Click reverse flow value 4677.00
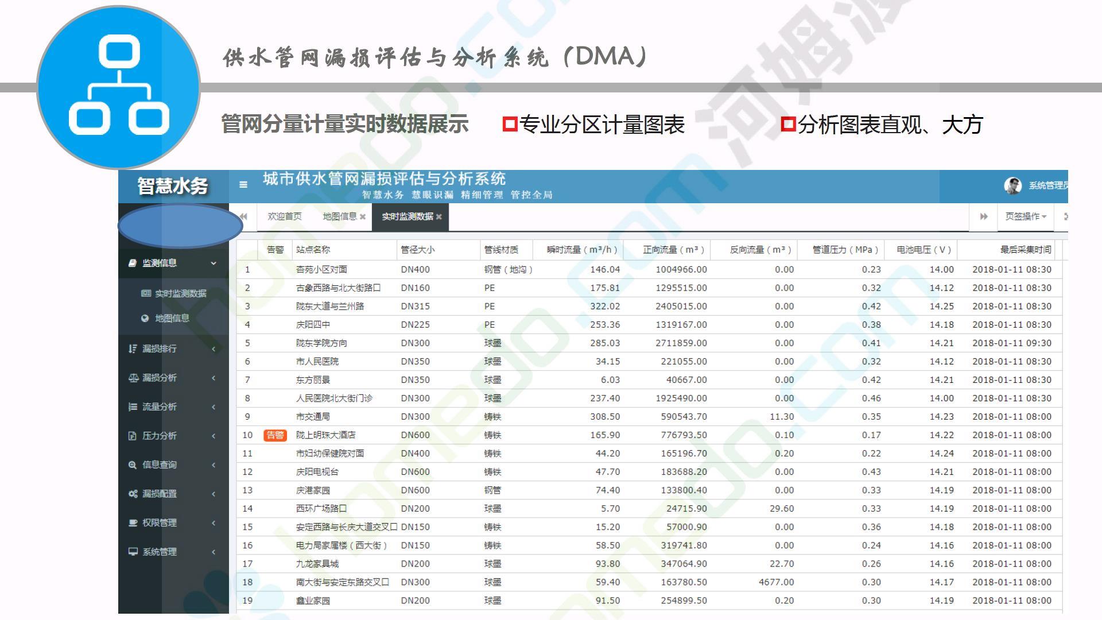Screen dimensions: 1102x620 coord(777,582)
